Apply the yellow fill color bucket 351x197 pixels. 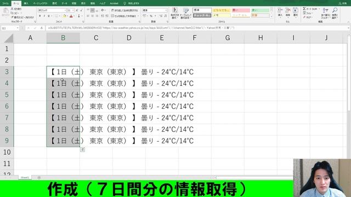point(65,16)
